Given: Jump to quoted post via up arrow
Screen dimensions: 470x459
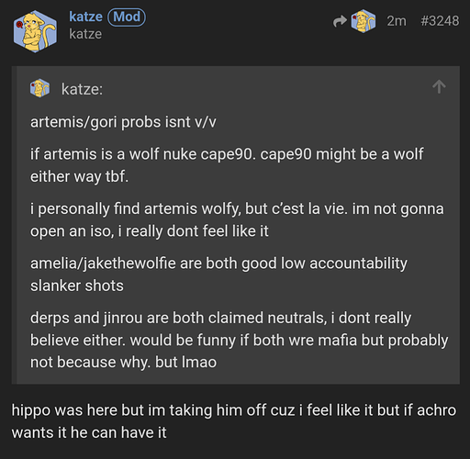Looking at the screenshot, I should [439, 86].
